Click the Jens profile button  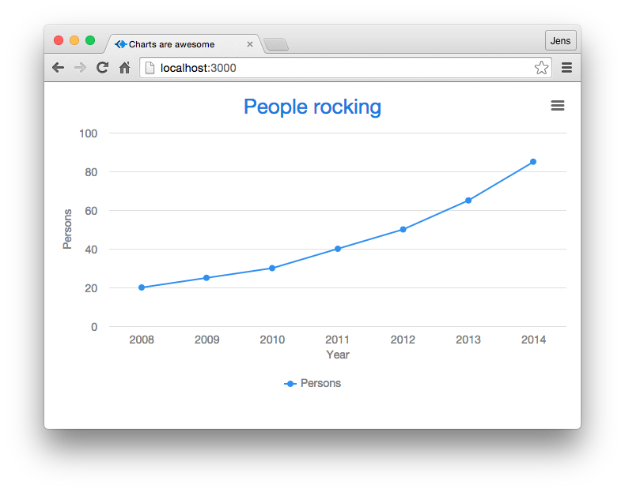[560, 40]
